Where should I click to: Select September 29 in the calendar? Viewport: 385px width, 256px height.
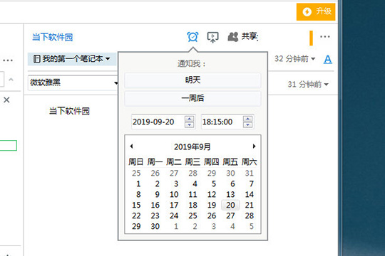click(136, 226)
